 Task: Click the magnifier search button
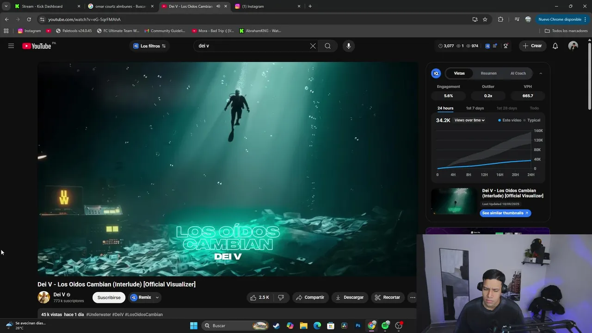pos(327,46)
